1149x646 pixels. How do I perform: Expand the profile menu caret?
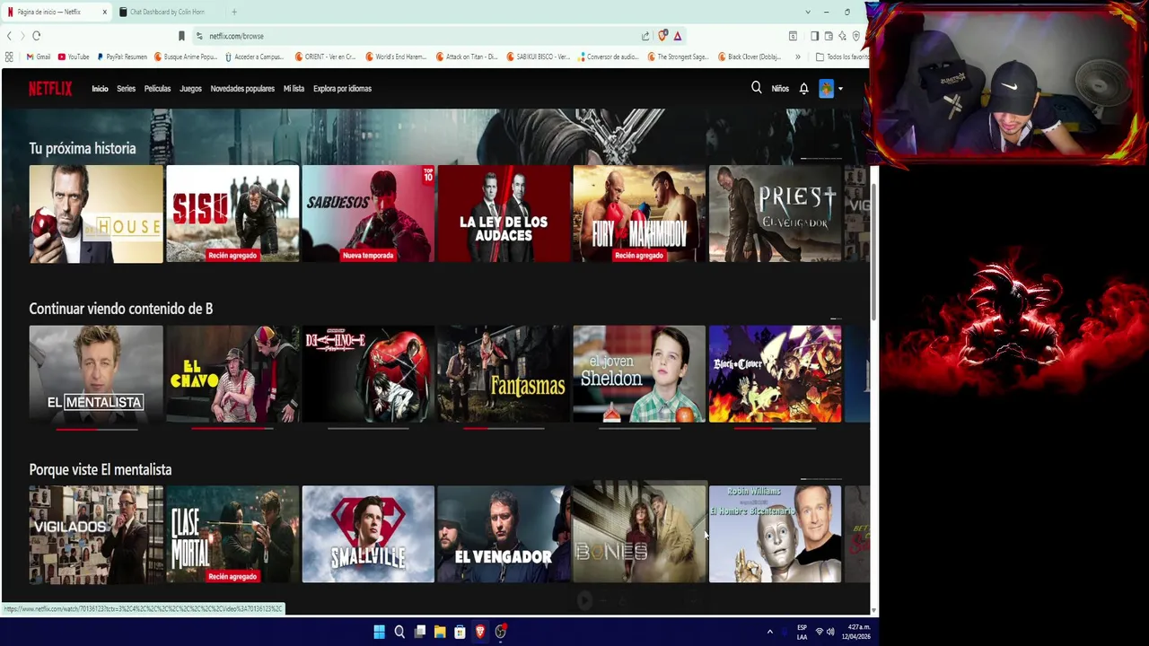click(x=840, y=89)
